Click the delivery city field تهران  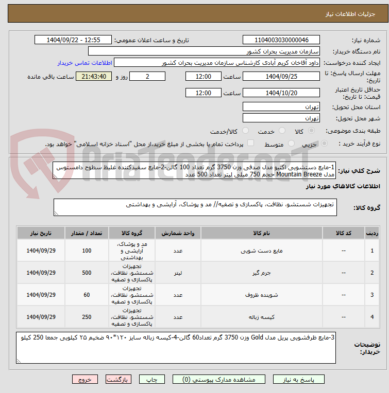[281, 118]
